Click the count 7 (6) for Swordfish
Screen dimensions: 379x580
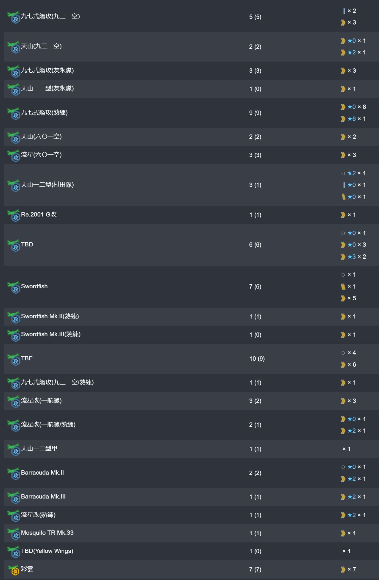point(255,287)
